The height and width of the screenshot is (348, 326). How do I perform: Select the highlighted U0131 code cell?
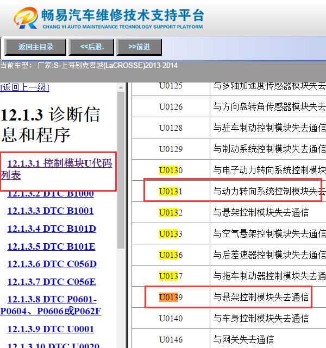pyautogui.click(x=171, y=191)
